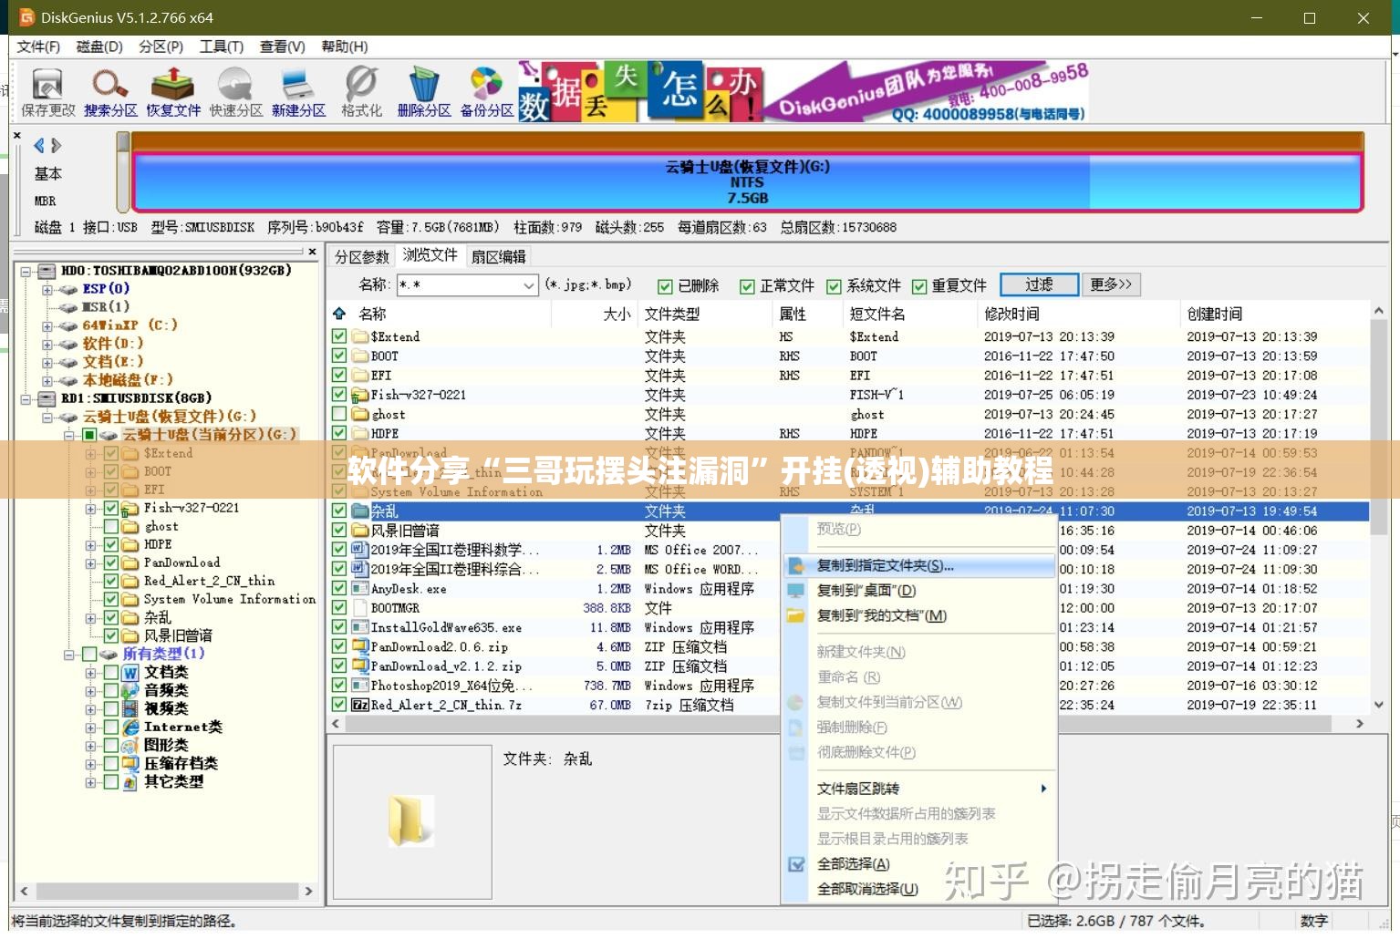This screenshot has height=939, width=1400.
Task: Toggle the 已删除 filter checkbox
Action: [x=665, y=286]
